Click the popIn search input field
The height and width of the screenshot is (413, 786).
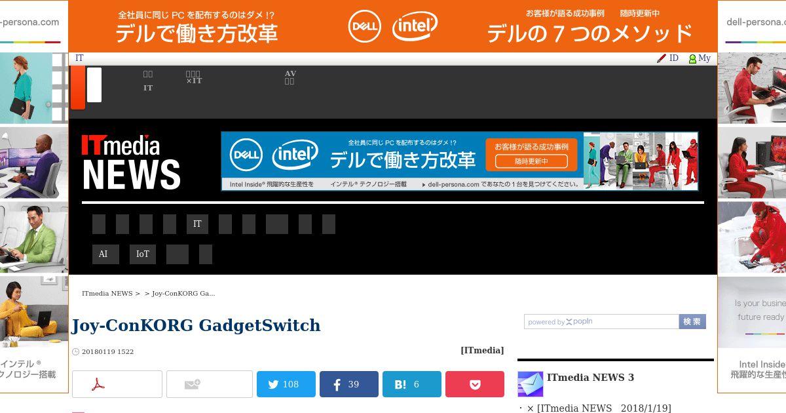[x=601, y=322]
